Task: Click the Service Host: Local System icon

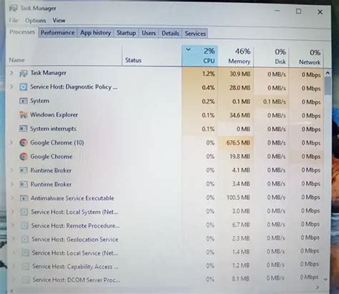Action: click(24, 212)
